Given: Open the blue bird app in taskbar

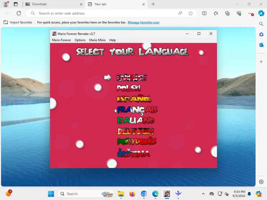Looking at the screenshot, I should [178, 194].
